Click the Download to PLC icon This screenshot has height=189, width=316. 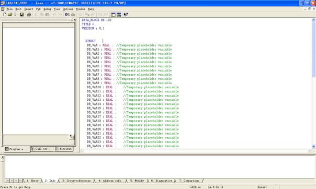[x=73, y=15]
